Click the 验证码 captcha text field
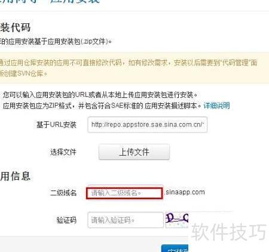 point(126,220)
